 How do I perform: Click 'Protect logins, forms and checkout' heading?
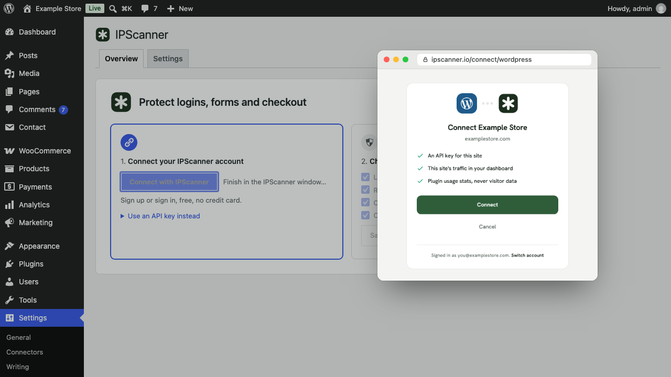click(x=223, y=102)
